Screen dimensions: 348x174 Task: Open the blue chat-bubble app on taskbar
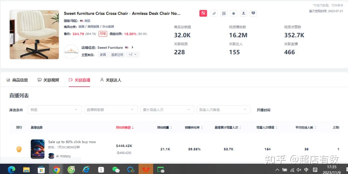[131, 170]
